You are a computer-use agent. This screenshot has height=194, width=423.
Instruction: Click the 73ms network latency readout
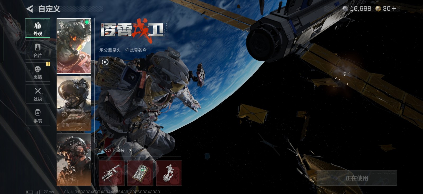(49, 192)
